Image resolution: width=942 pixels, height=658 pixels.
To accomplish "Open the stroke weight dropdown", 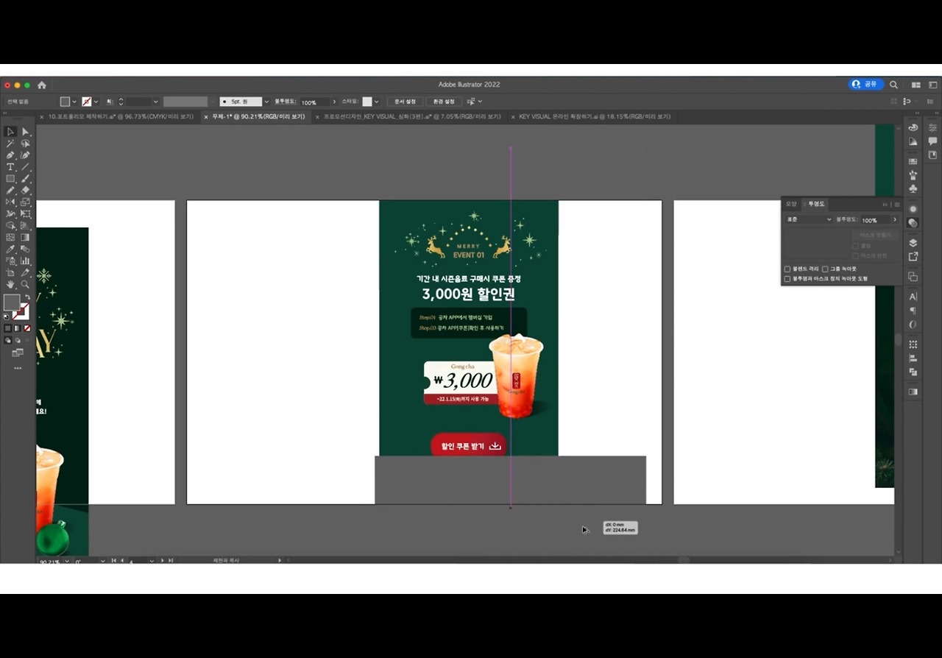I will pos(155,102).
